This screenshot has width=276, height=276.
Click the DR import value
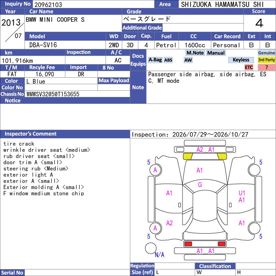click(x=81, y=74)
